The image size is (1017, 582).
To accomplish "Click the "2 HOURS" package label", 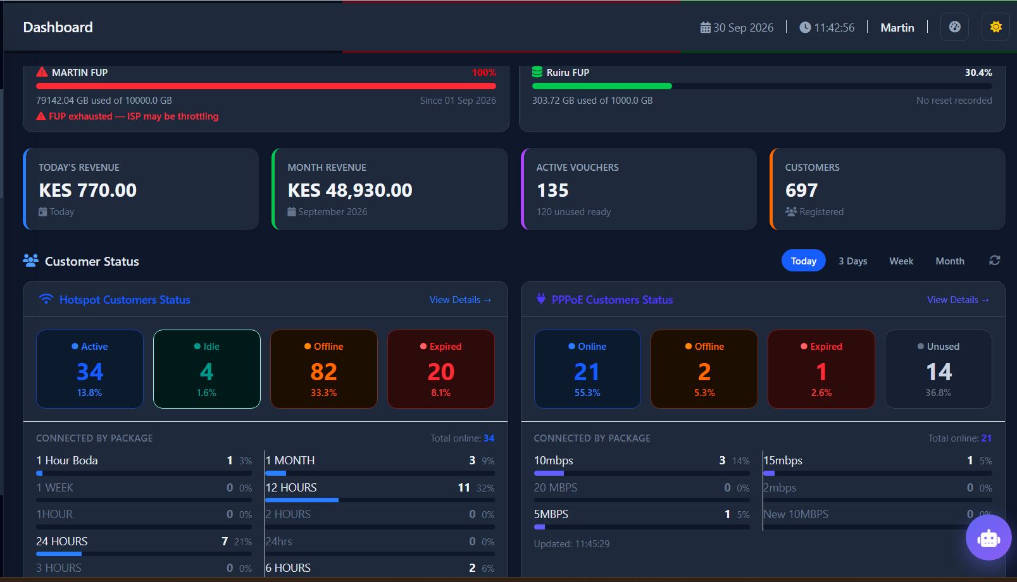I will pyautogui.click(x=288, y=514).
